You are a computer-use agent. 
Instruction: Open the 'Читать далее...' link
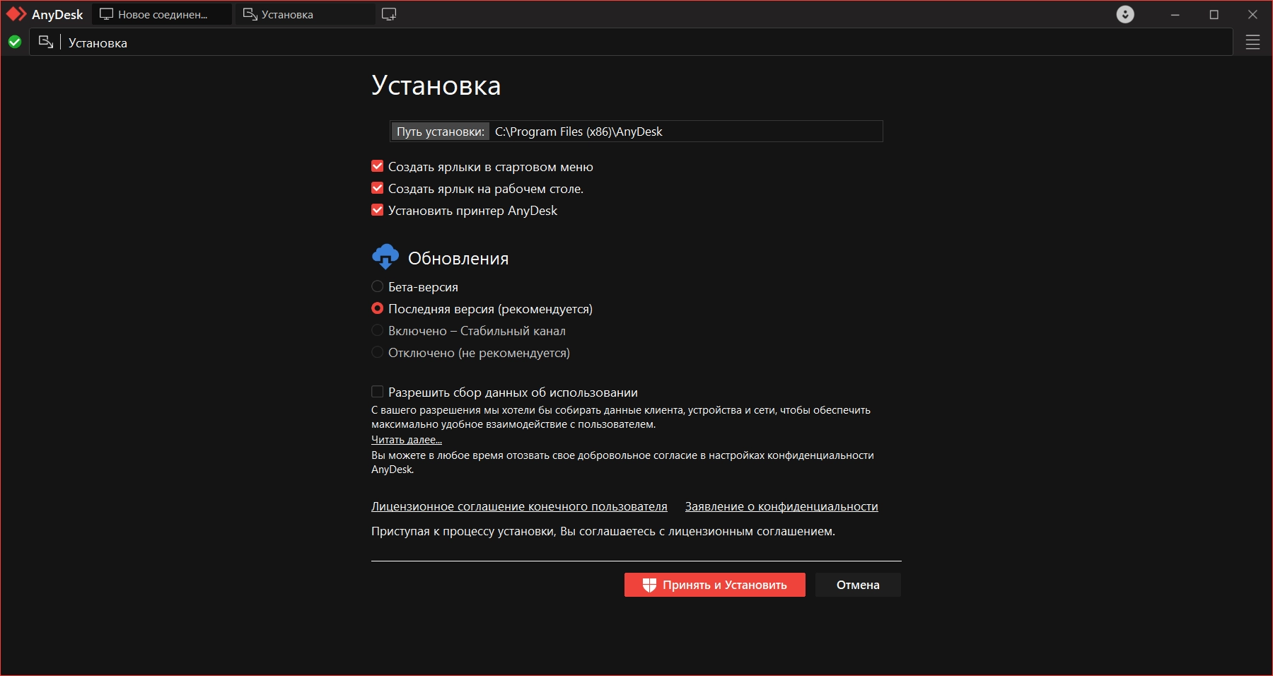(x=407, y=440)
